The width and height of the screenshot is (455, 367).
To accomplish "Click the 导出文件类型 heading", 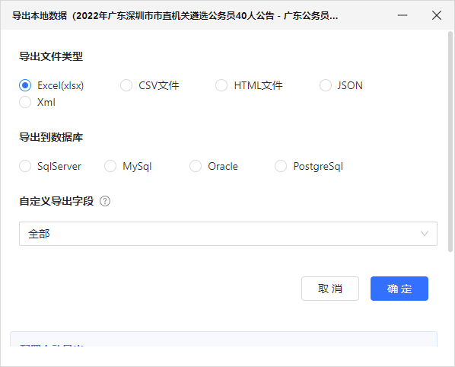I will pyautogui.click(x=51, y=56).
